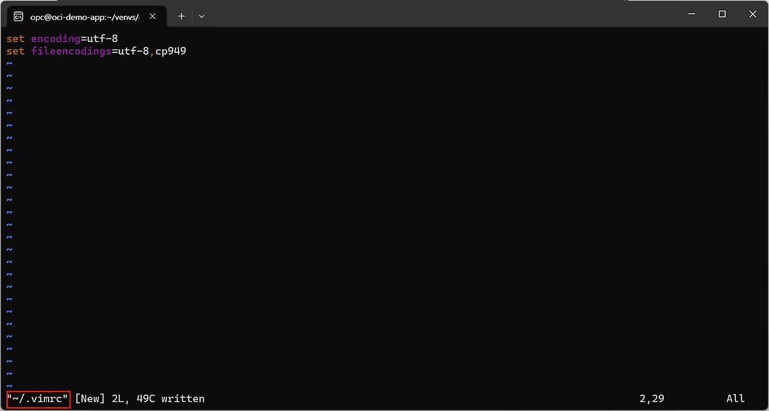This screenshot has width=769, height=411.
Task: Click the terminal icon in the tab
Action: pyautogui.click(x=19, y=16)
